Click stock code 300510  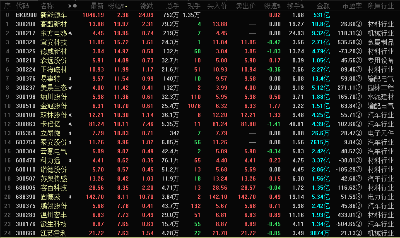point(26,106)
